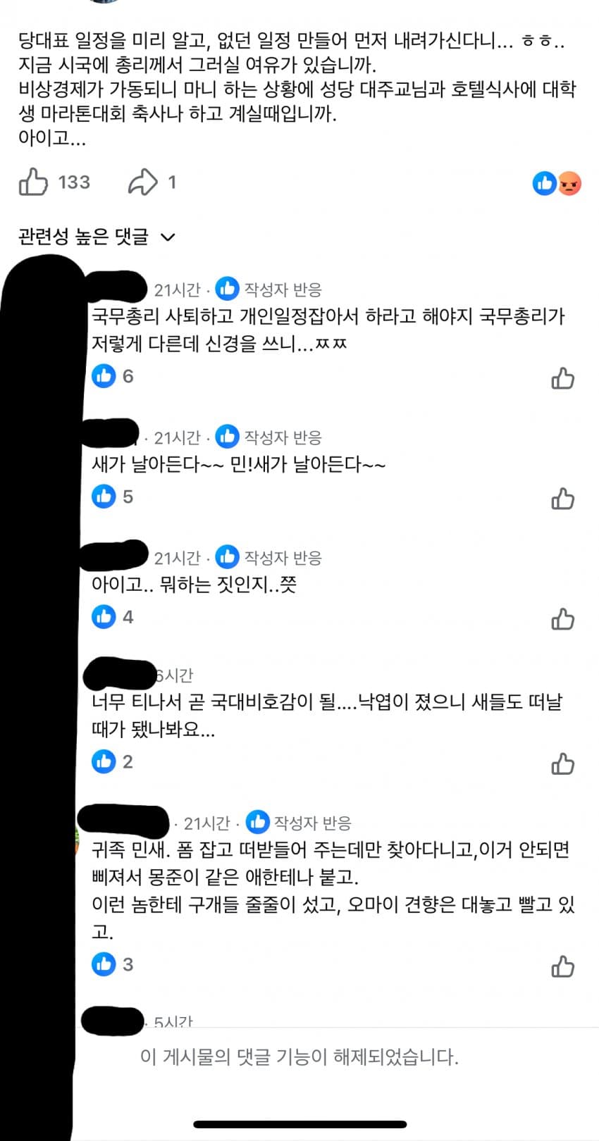Tap 작성자 반응 badge on 귀족 민새 comment
Viewport: 599px width, 1141px height.
[x=299, y=822]
